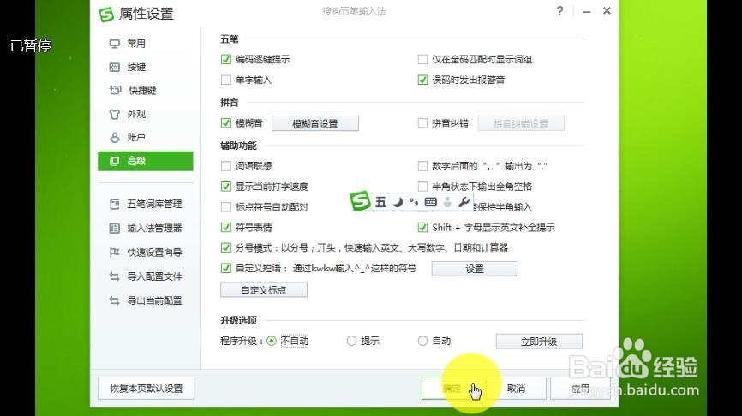Click the help question mark icon

[x=559, y=11]
